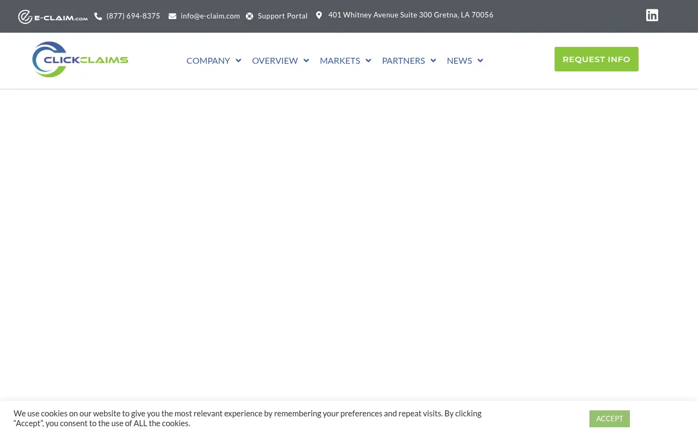Click the REQUEST INFO button
This screenshot has height=436, width=698.
click(597, 59)
